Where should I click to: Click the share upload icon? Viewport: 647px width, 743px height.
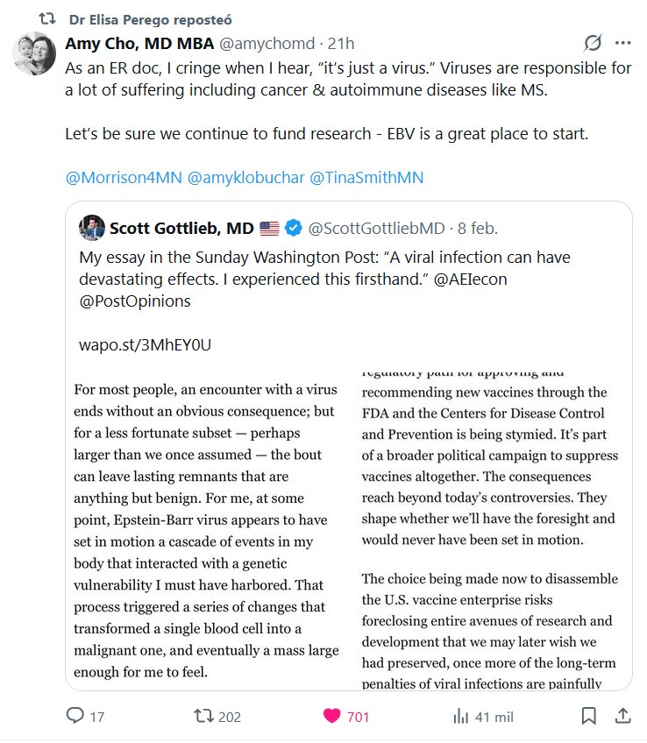click(622, 717)
